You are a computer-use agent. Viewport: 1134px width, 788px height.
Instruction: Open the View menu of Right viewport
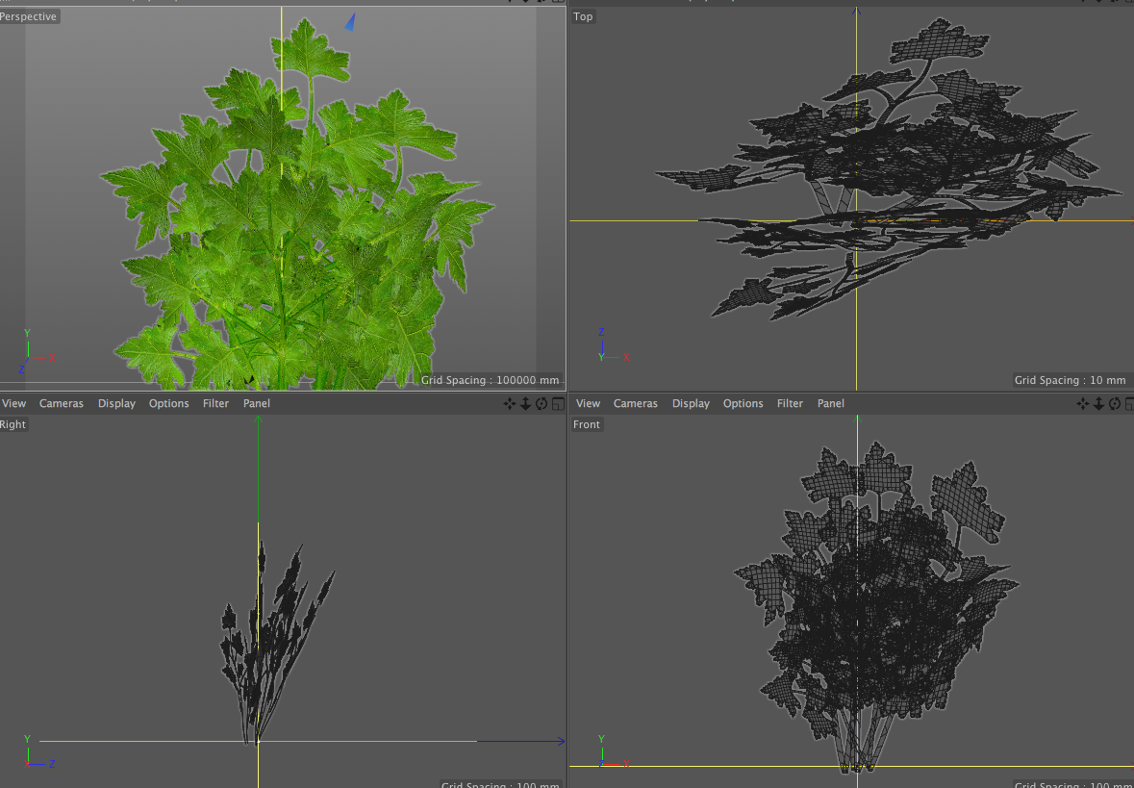coord(14,404)
